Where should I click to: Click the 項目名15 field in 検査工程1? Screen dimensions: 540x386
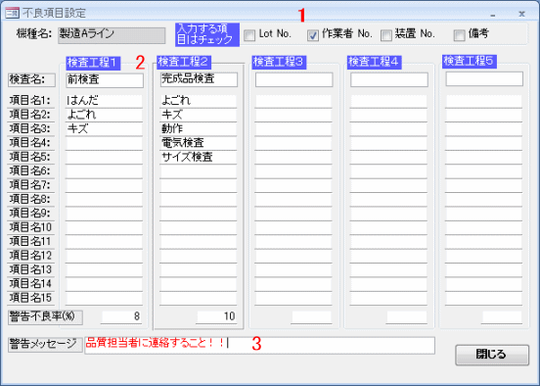[104, 299]
